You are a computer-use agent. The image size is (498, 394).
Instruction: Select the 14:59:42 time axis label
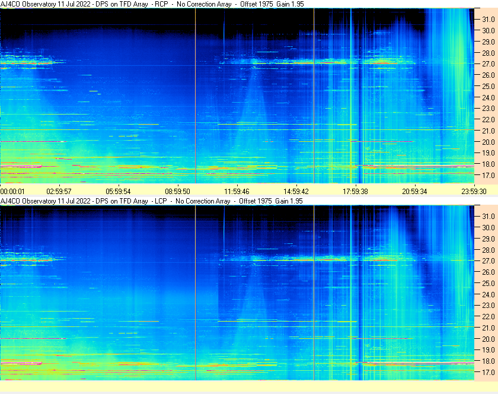(296, 192)
